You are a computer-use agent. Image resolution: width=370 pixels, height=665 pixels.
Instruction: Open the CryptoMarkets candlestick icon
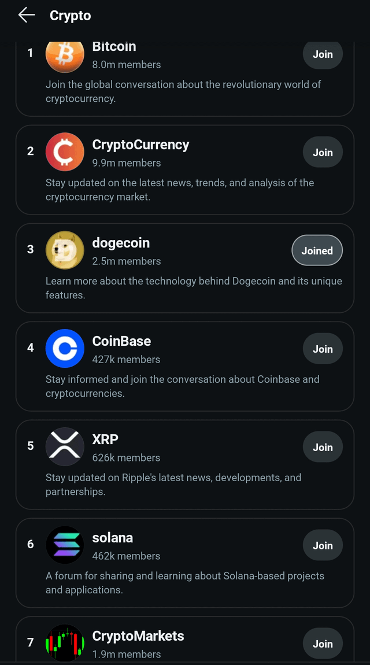coord(65,642)
